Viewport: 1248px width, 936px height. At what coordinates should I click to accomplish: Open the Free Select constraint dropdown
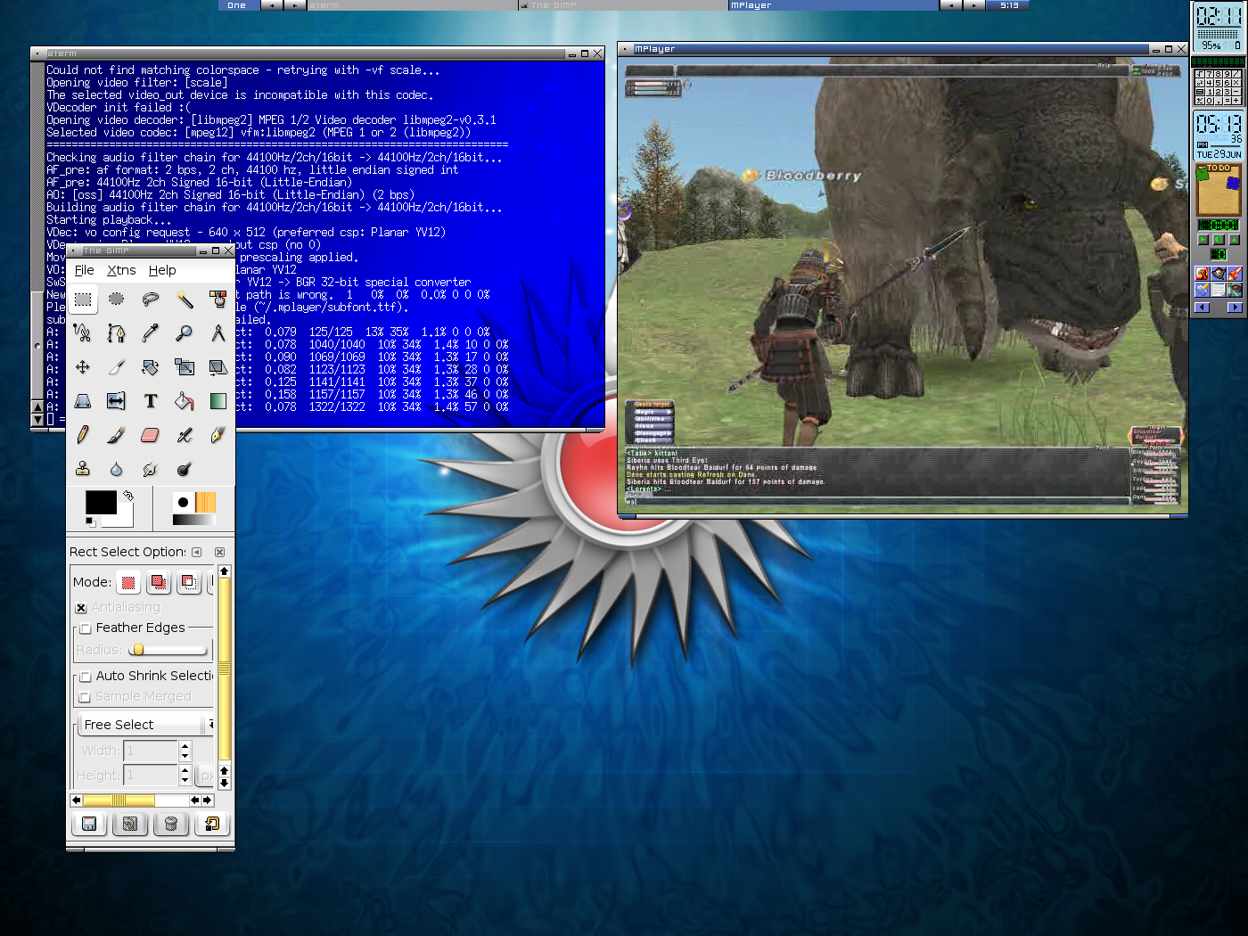coord(146,724)
